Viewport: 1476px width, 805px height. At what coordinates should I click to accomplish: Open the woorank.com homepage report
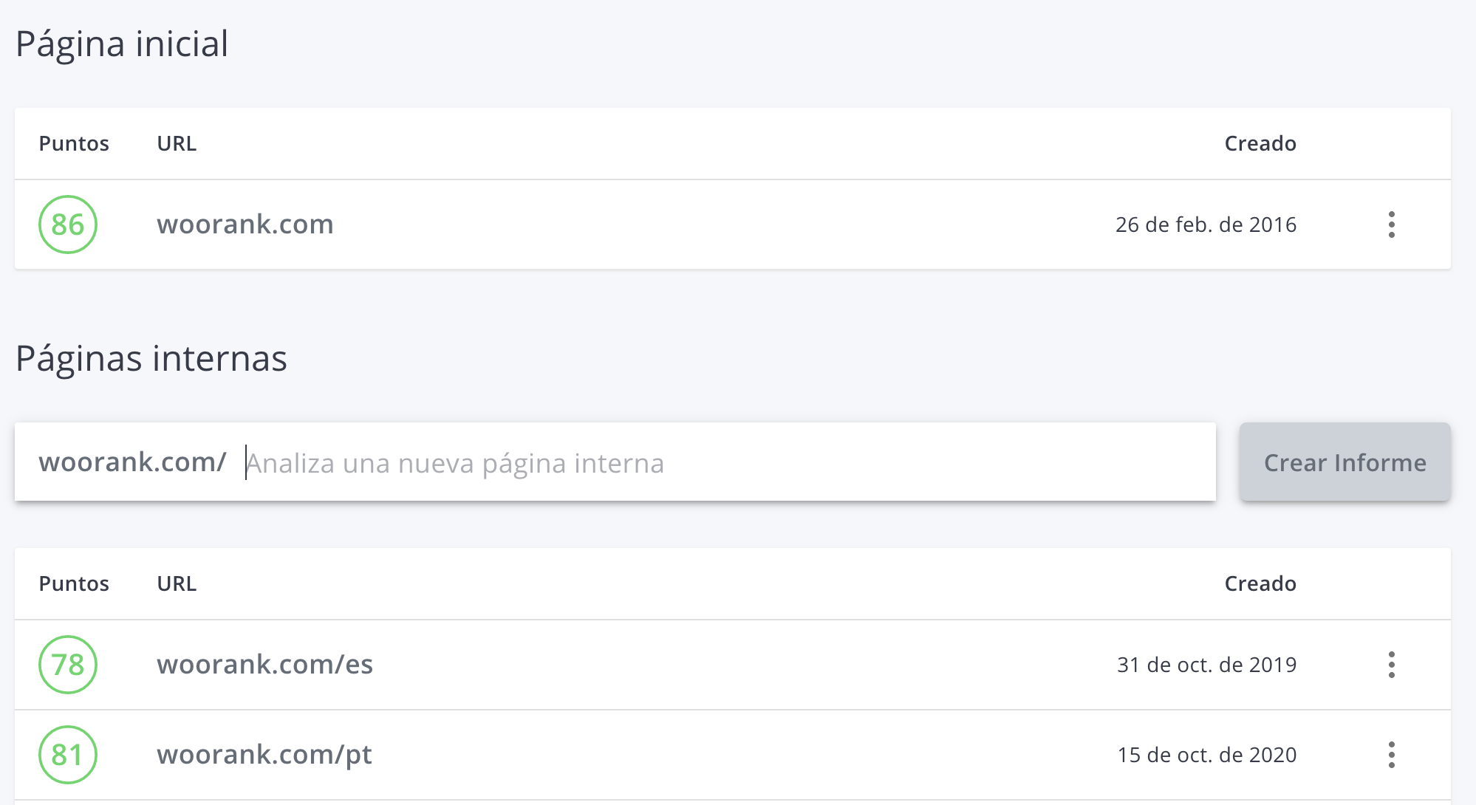pos(245,225)
